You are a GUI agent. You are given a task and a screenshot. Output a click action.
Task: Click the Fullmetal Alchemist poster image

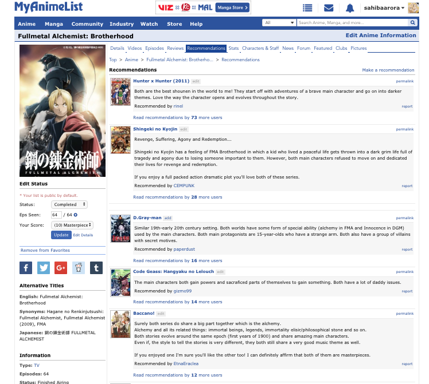coord(63,111)
